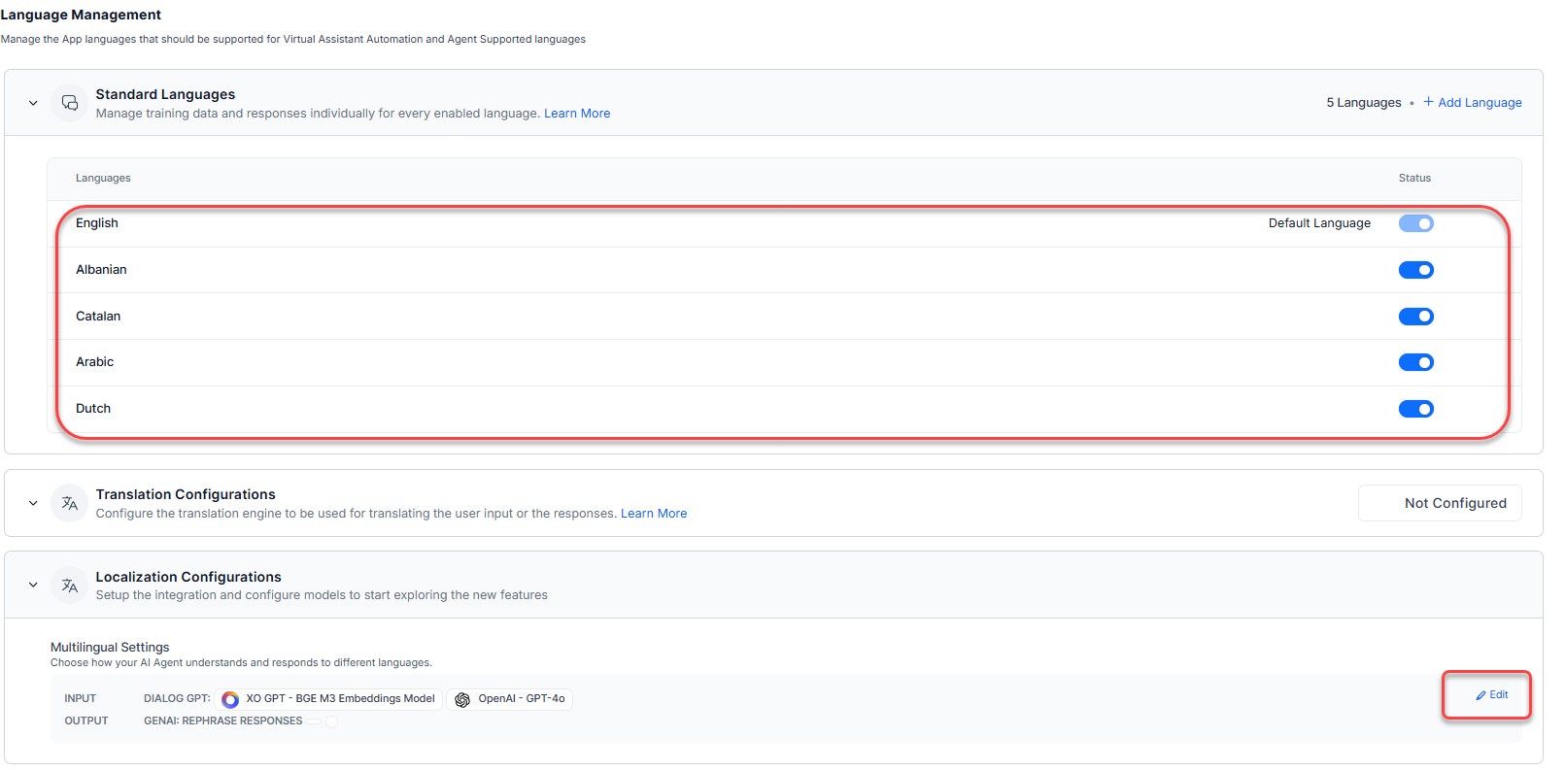
Task: Expand the Translation Configurations section chevron
Action: click(x=33, y=503)
